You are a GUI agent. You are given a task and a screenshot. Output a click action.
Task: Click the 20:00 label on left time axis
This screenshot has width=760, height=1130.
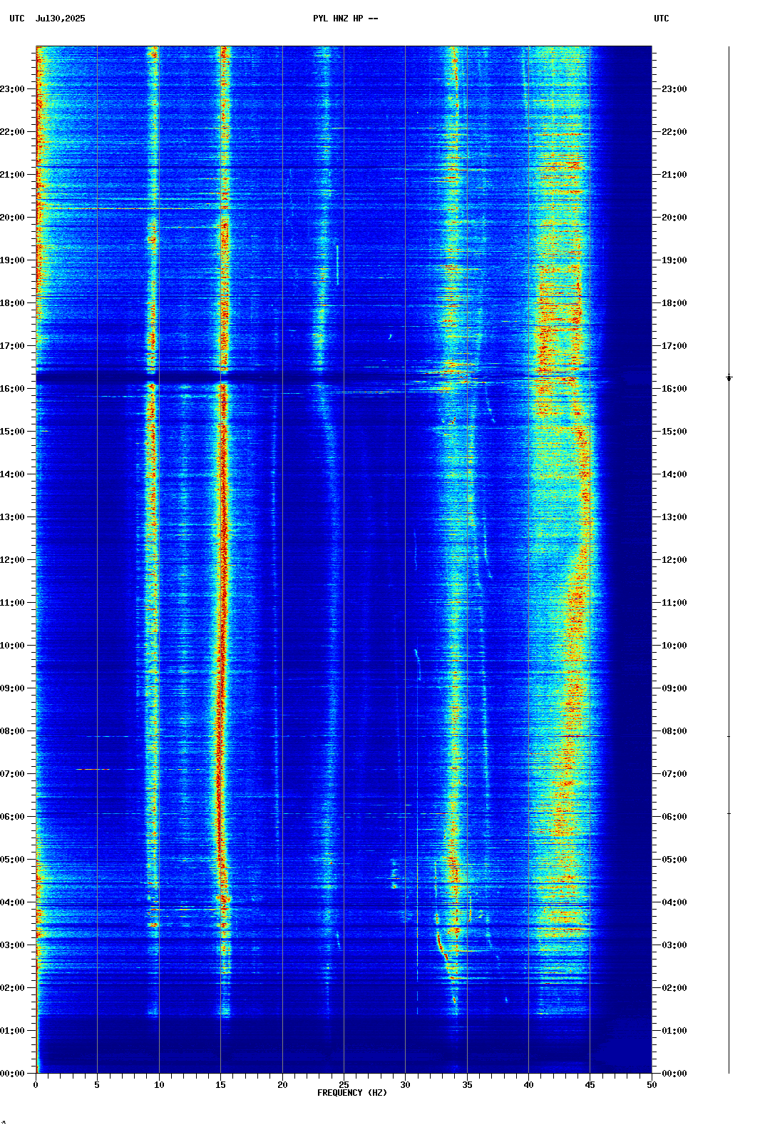[x=12, y=218]
